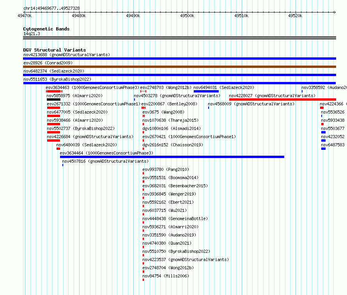This screenshot has height=295, width=347.
Task: Click esv3551531 Boomsma2014 label
Action: pyautogui.click(x=170, y=178)
